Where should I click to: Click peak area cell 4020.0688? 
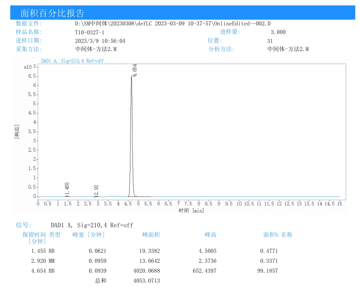pos(147,271)
